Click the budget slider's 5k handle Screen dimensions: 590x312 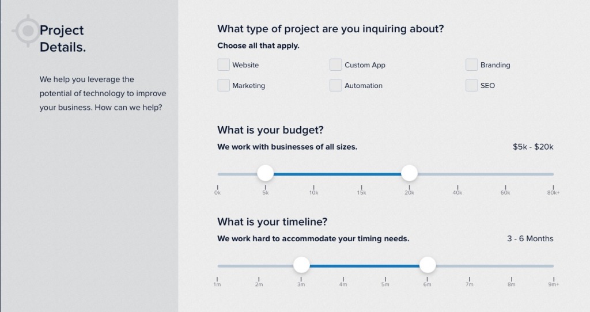(x=265, y=173)
